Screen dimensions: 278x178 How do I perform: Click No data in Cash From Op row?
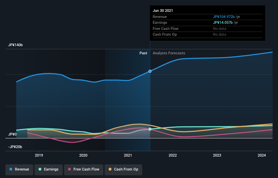click(219, 35)
